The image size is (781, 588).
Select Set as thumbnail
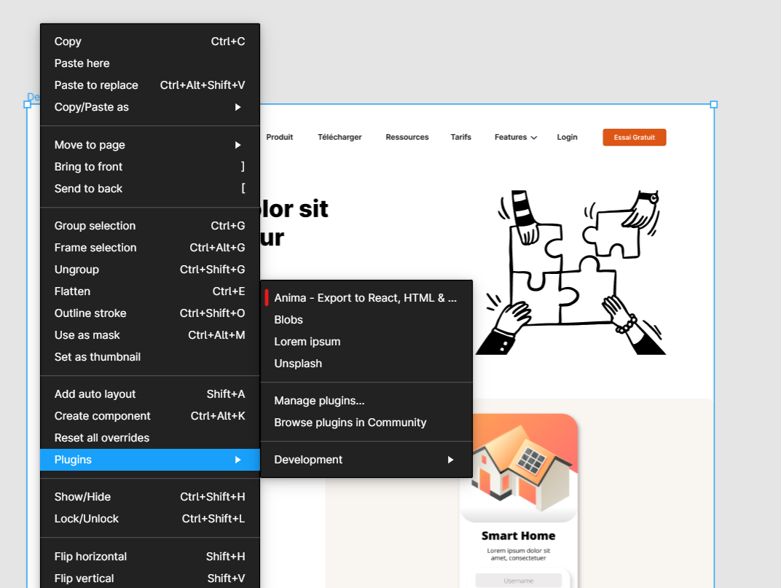[150, 357]
